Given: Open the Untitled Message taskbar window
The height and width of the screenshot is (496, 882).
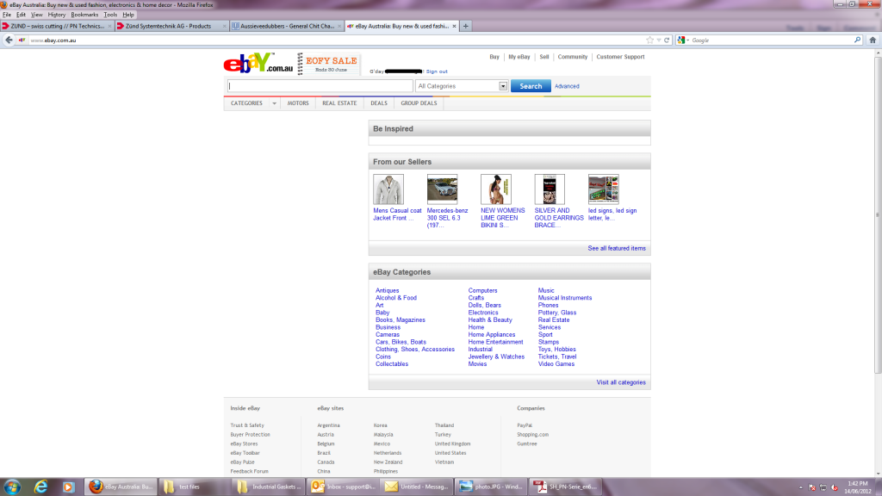Looking at the screenshot, I should click(416, 487).
